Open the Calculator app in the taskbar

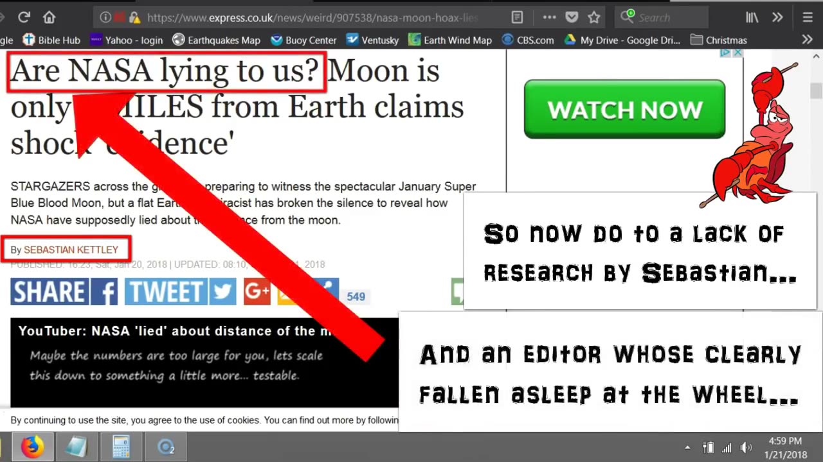[121, 447]
